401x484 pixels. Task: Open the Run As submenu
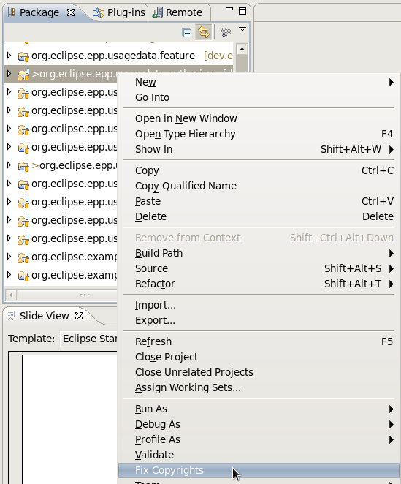coord(259,409)
